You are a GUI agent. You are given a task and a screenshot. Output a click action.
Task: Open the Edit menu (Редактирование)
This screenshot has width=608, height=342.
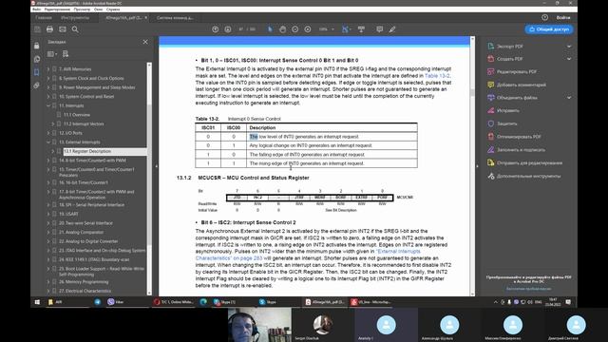point(57,9)
